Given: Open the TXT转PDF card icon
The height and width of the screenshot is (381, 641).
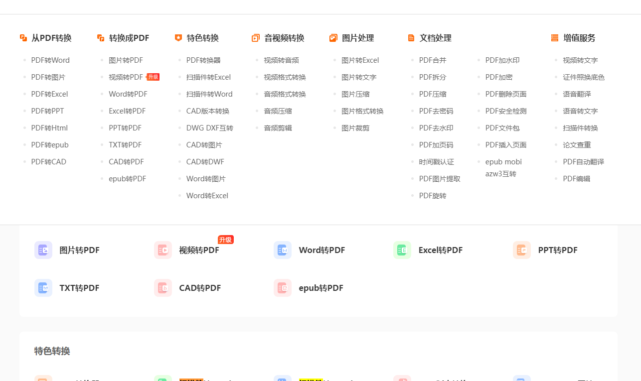Looking at the screenshot, I should (x=43, y=288).
